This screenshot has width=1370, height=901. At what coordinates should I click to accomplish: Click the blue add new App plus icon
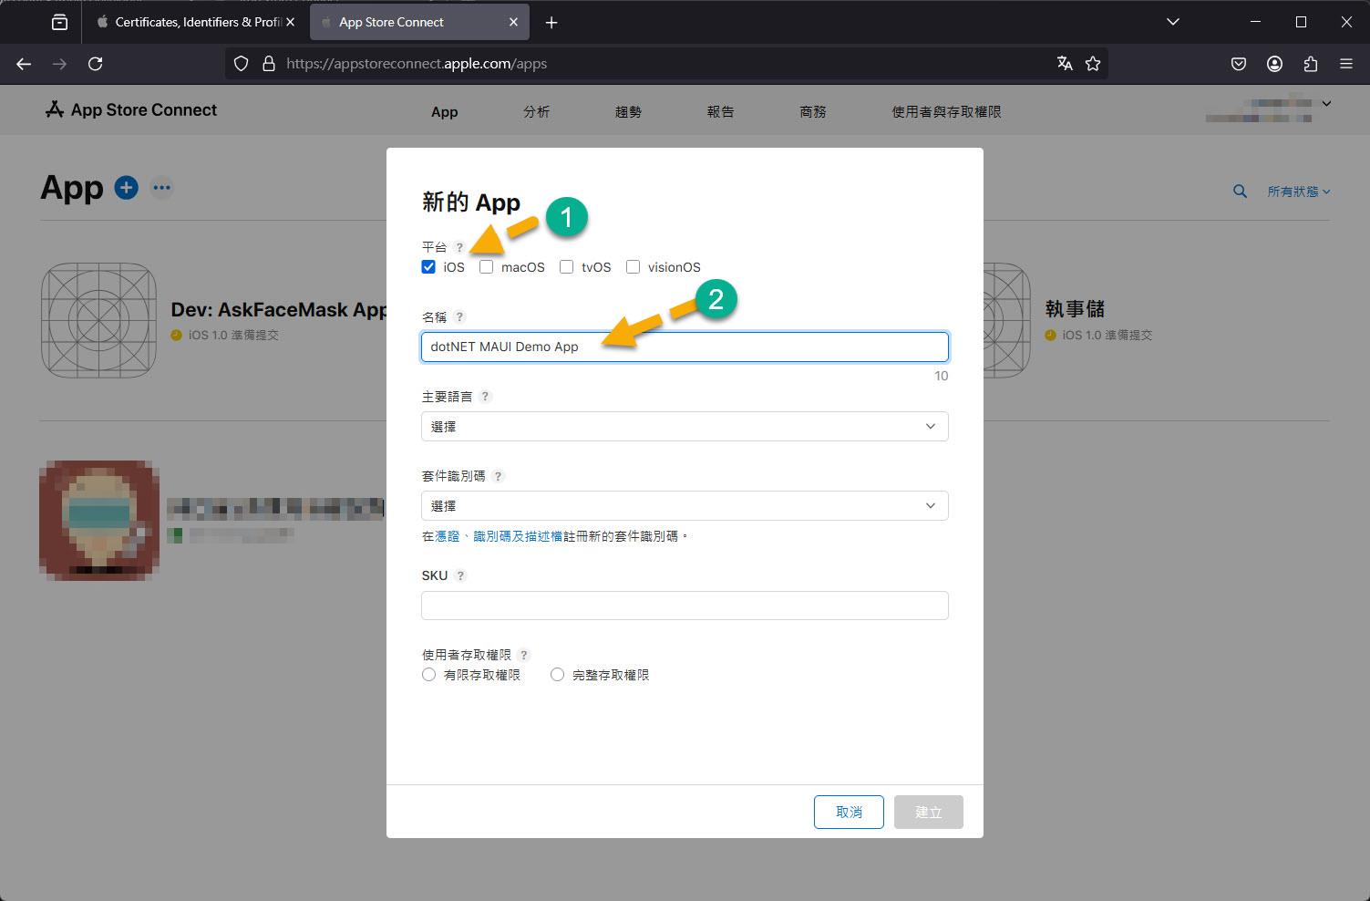pyautogui.click(x=126, y=188)
